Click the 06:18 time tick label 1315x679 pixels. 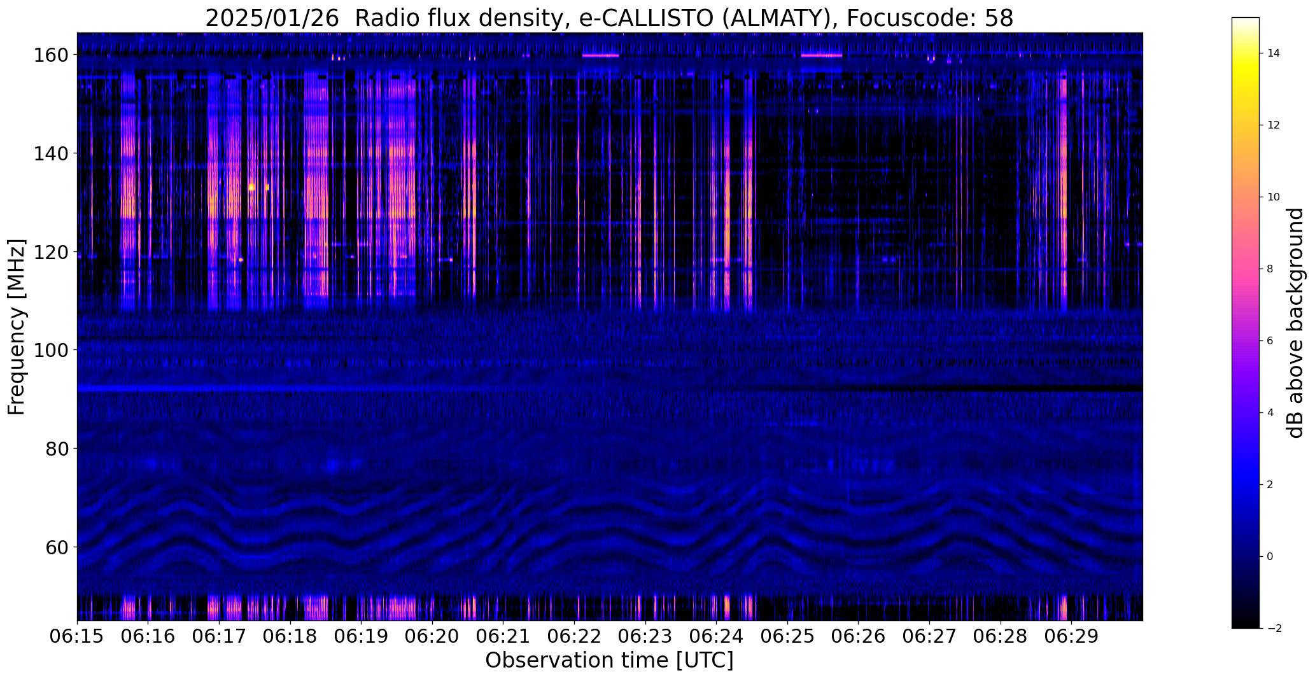click(x=290, y=636)
